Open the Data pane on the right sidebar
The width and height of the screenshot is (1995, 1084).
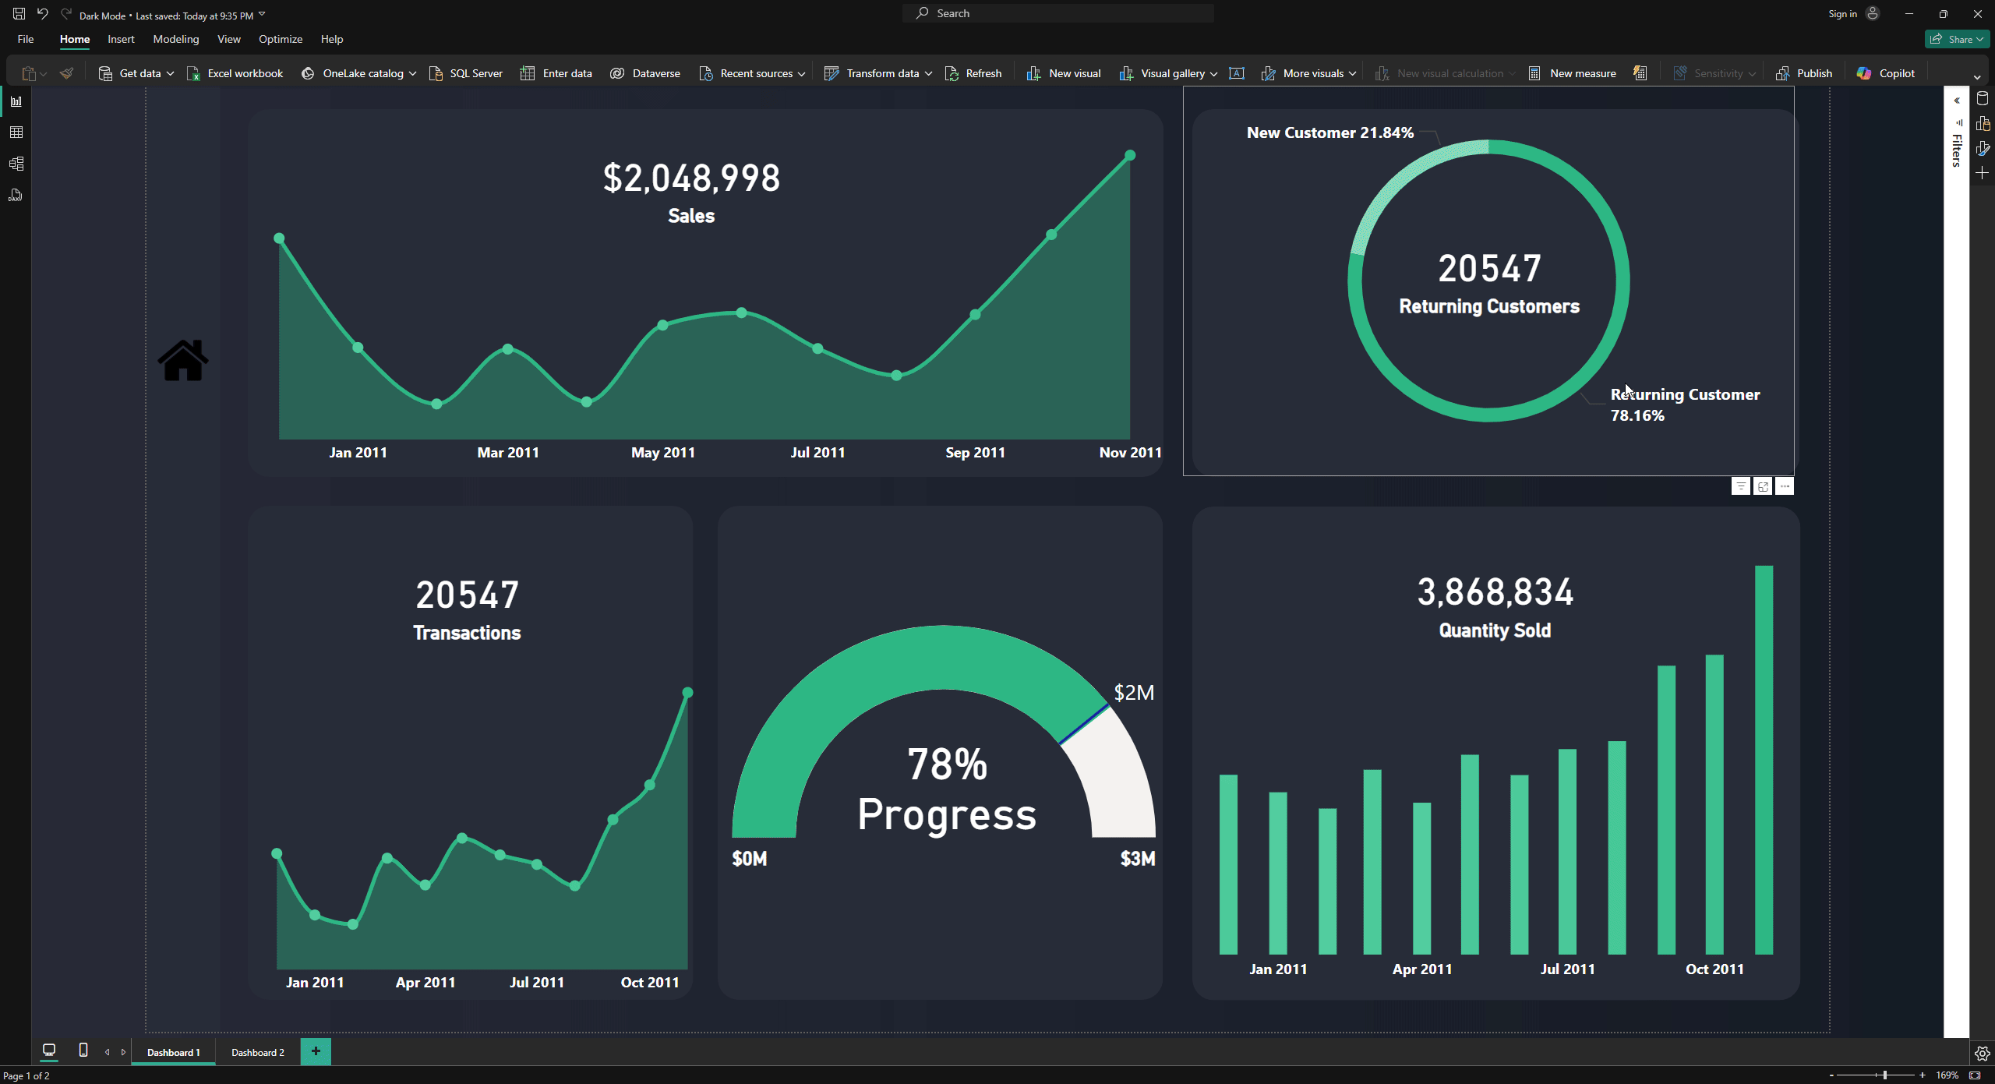click(1983, 99)
